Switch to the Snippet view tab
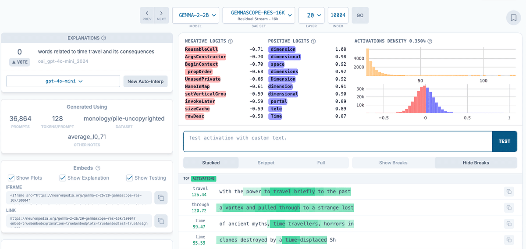The image size is (526, 249). 266,163
